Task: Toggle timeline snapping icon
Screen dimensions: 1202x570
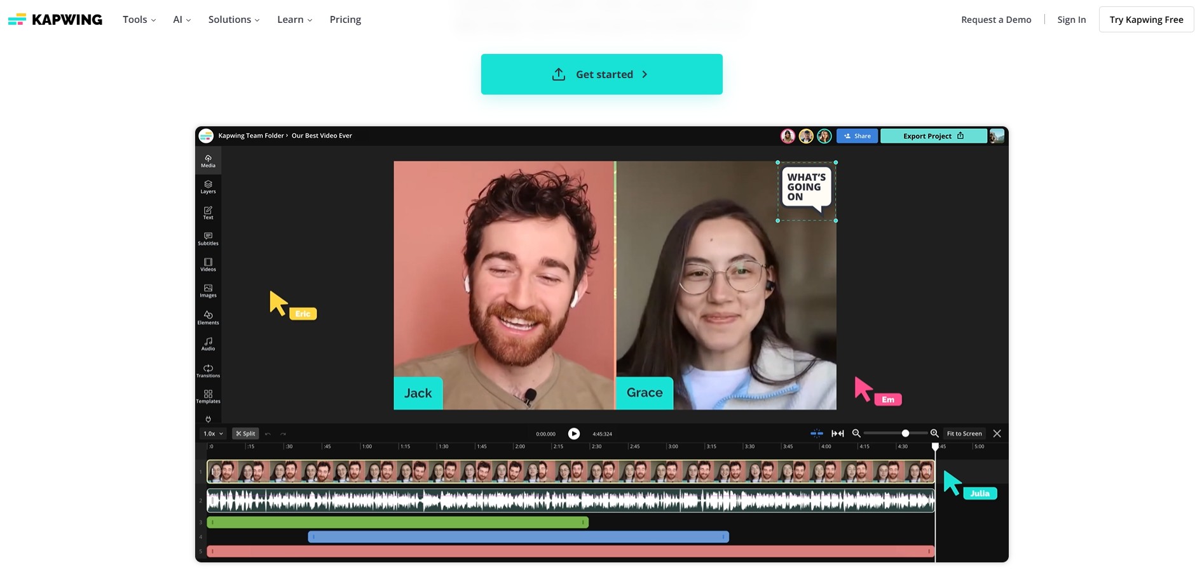Action: [x=817, y=434]
